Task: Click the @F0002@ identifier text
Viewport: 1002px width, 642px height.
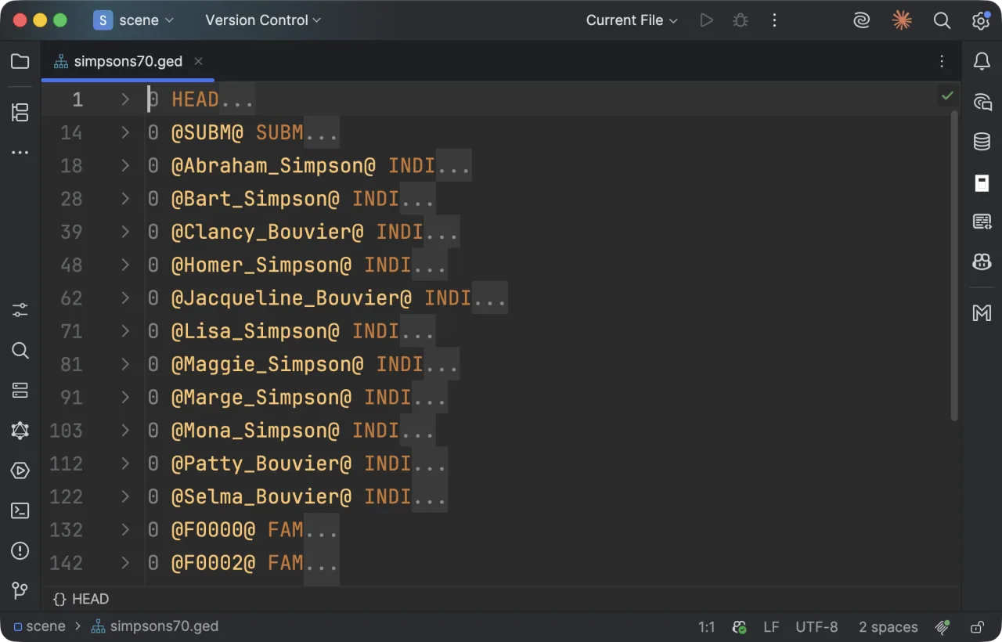Action: click(x=214, y=563)
